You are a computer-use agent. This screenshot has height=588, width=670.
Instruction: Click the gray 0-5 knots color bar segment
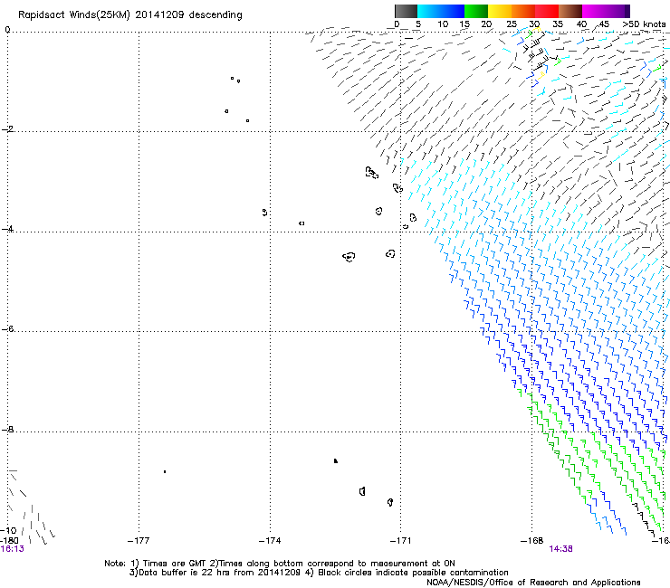[x=406, y=11]
